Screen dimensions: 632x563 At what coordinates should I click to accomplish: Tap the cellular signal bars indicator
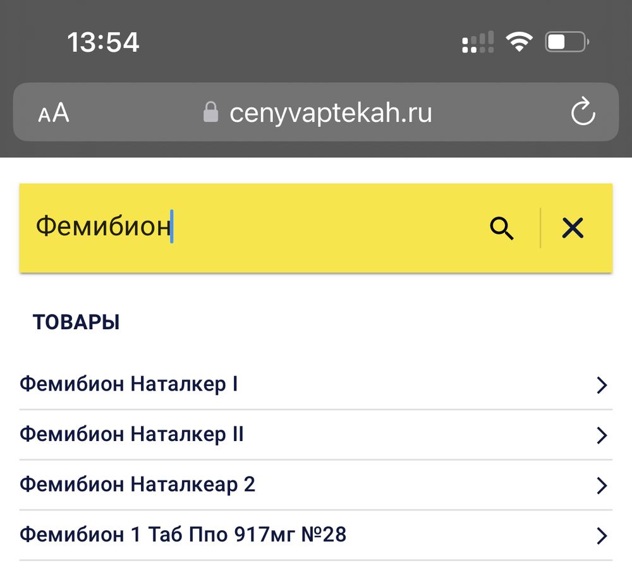tap(478, 42)
